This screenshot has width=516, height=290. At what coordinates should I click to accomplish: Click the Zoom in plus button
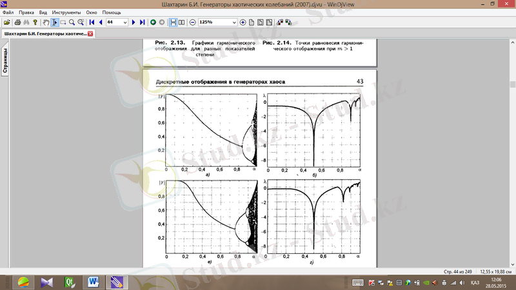(243, 22)
